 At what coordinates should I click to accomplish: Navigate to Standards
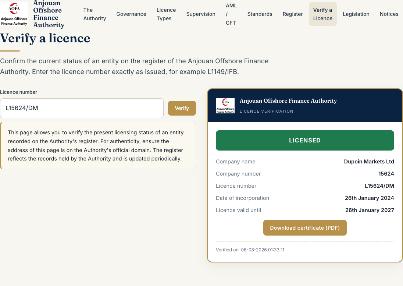point(260,14)
